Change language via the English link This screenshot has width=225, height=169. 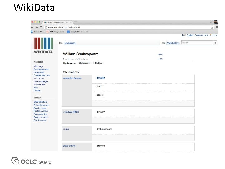[190, 35]
